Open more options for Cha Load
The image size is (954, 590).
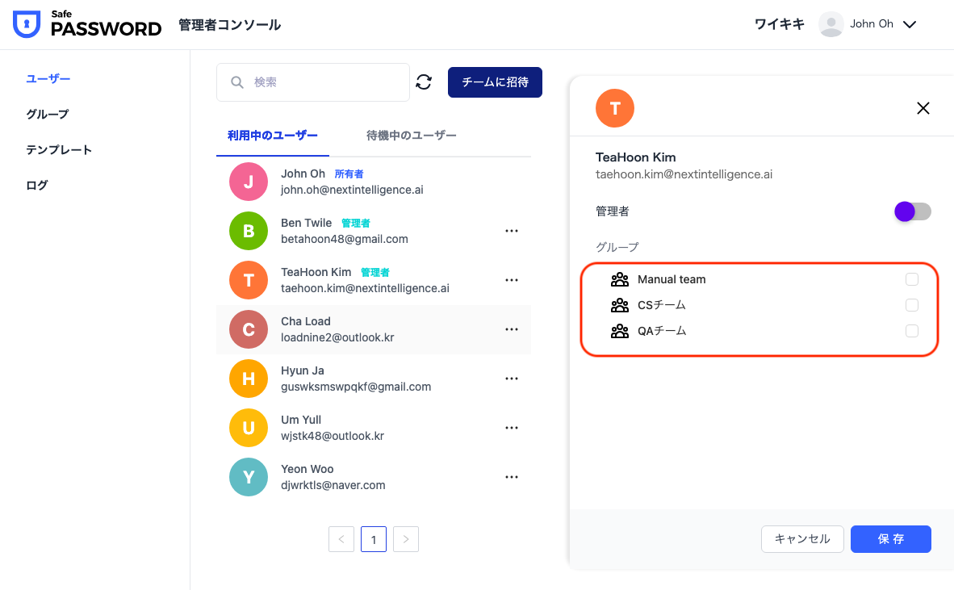(x=511, y=329)
